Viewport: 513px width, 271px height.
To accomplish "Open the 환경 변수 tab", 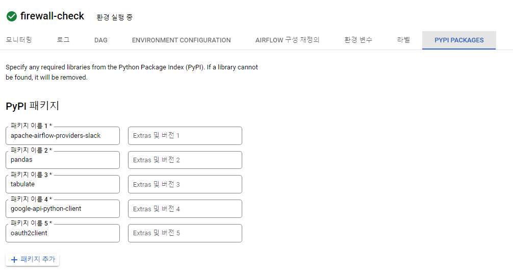I will coord(358,40).
